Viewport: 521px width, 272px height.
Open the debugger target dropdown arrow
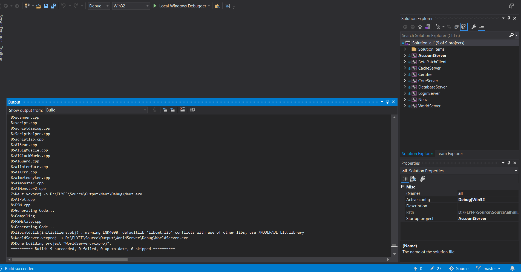tap(209, 6)
